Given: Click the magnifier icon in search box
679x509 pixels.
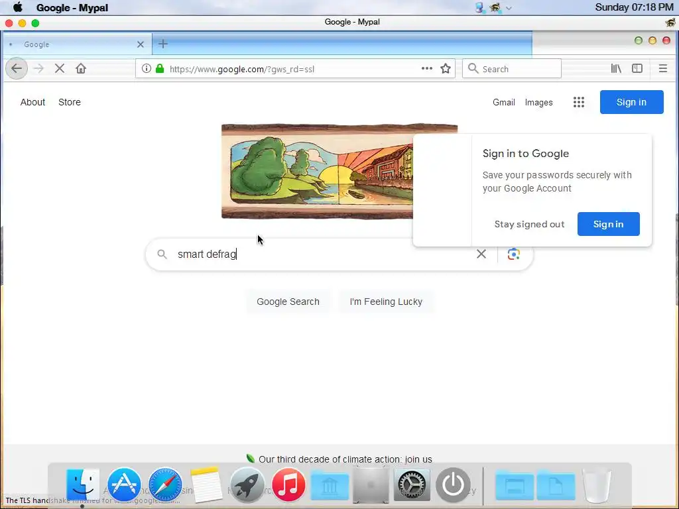Looking at the screenshot, I should pyautogui.click(x=162, y=254).
